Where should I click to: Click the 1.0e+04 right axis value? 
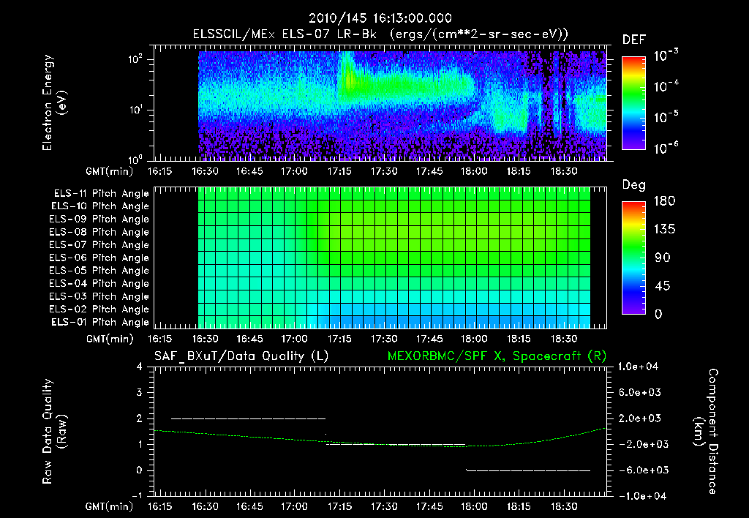pyautogui.click(x=638, y=367)
